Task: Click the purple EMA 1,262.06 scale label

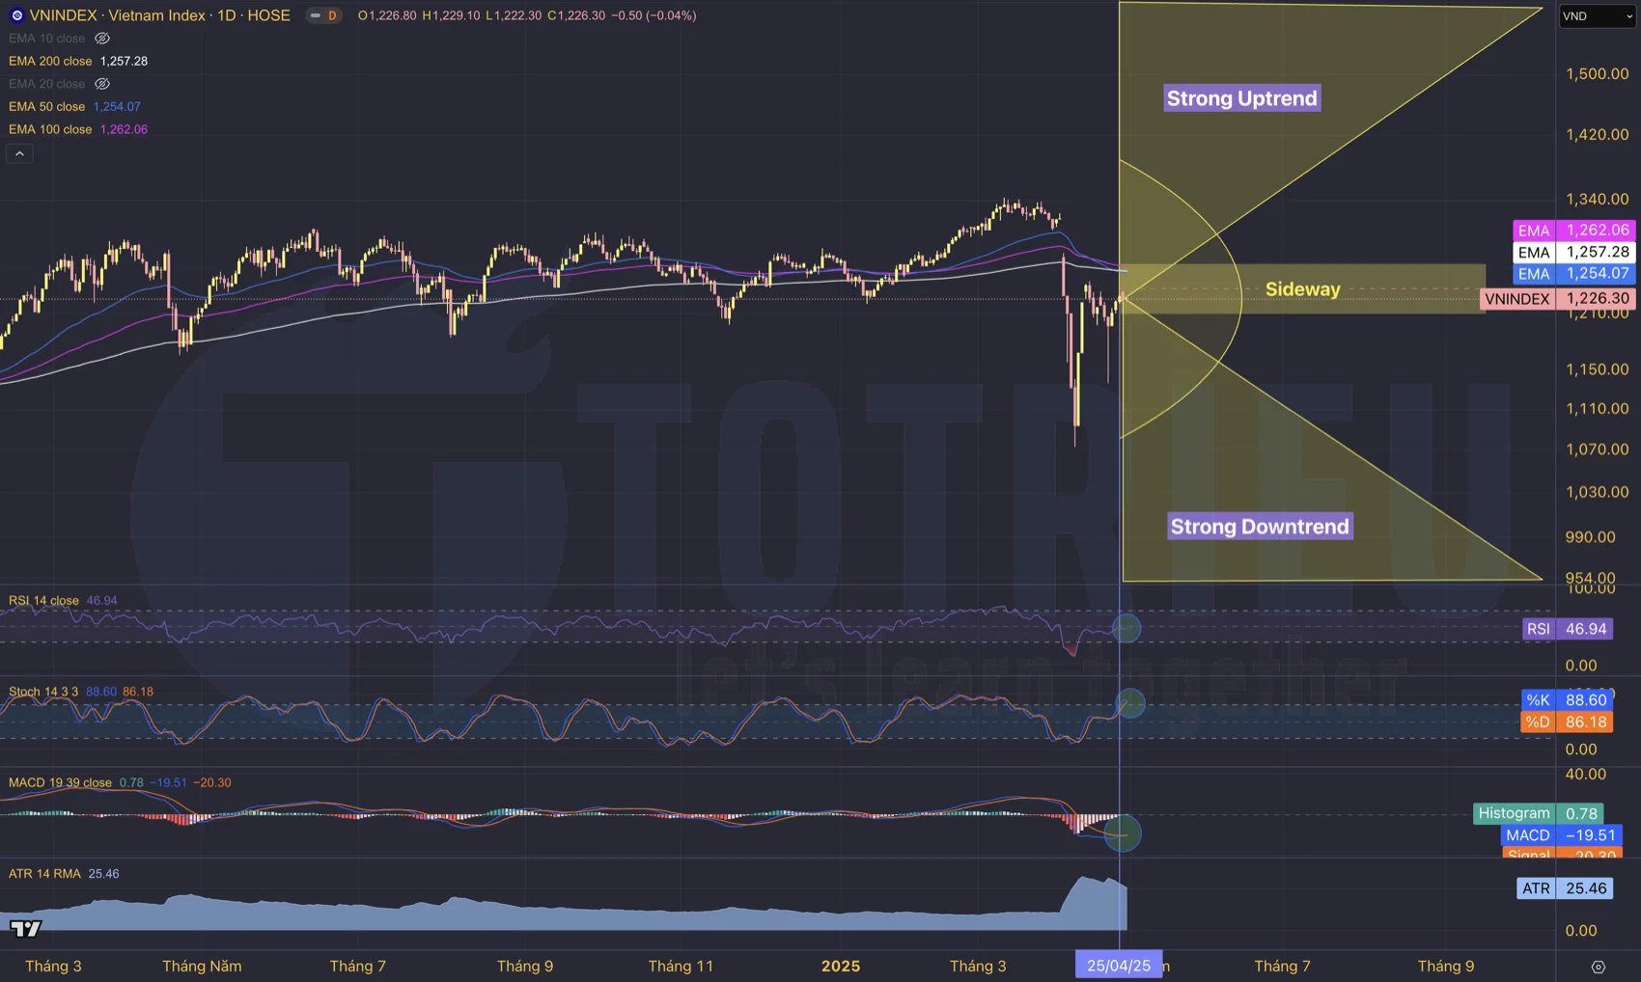Action: pos(1573,231)
